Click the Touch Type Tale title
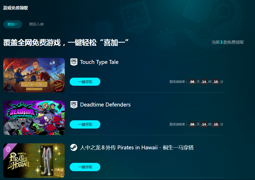This screenshot has height=180, width=255. coord(99,62)
